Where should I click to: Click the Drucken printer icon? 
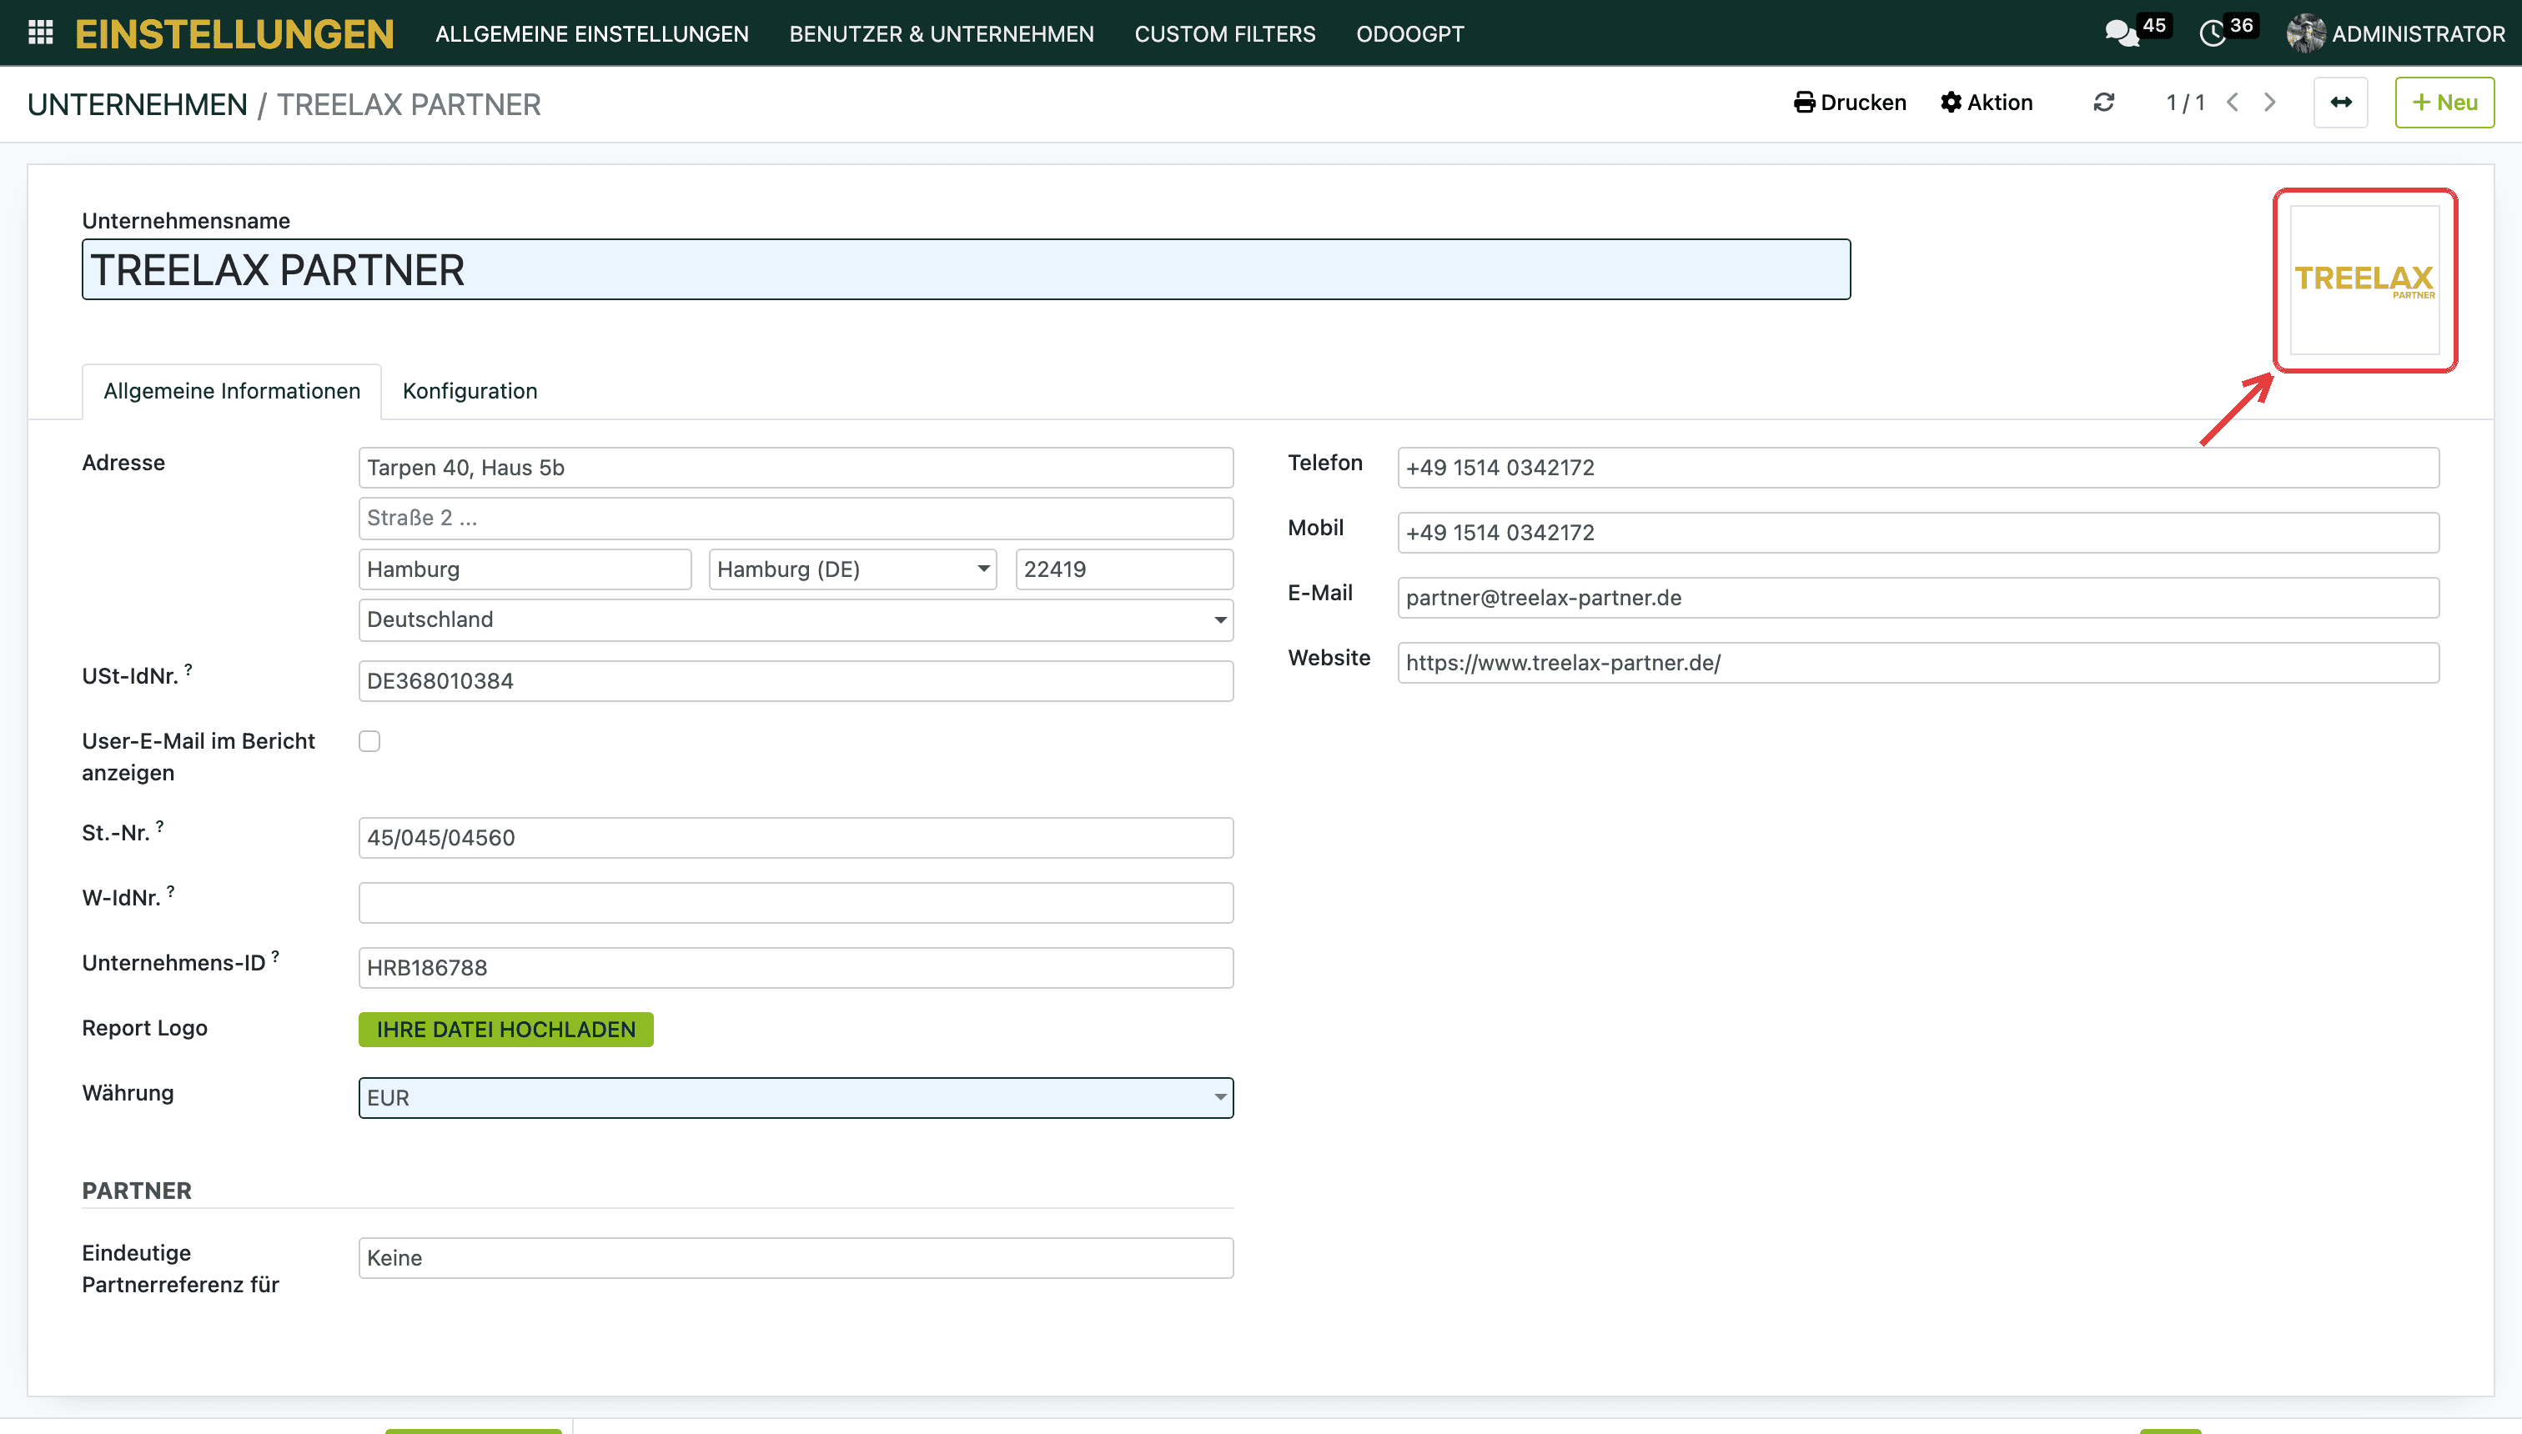1805,103
